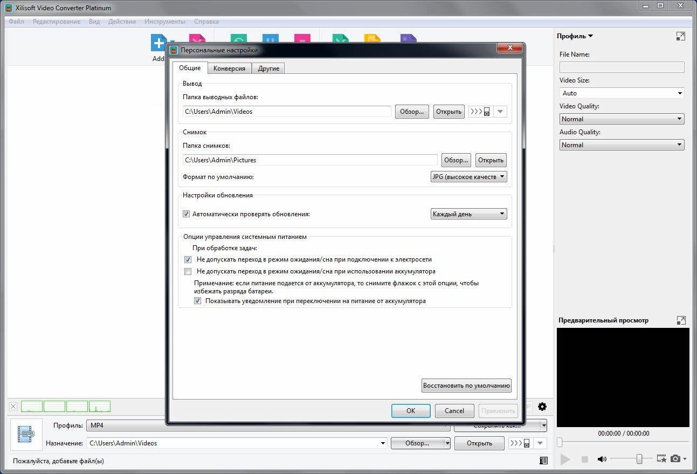Click the stop button in the preview player

(584, 459)
